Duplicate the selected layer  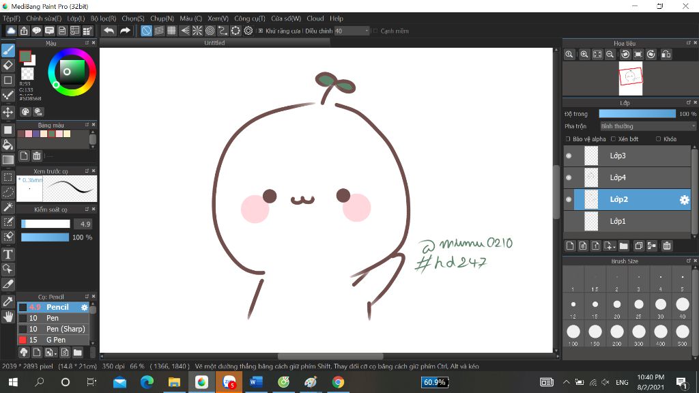(638, 246)
